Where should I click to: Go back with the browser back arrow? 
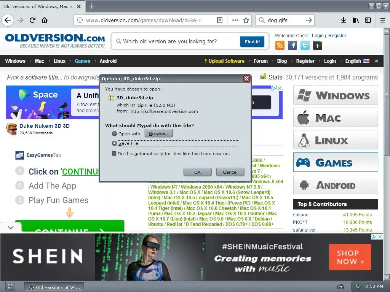point(8,20)
